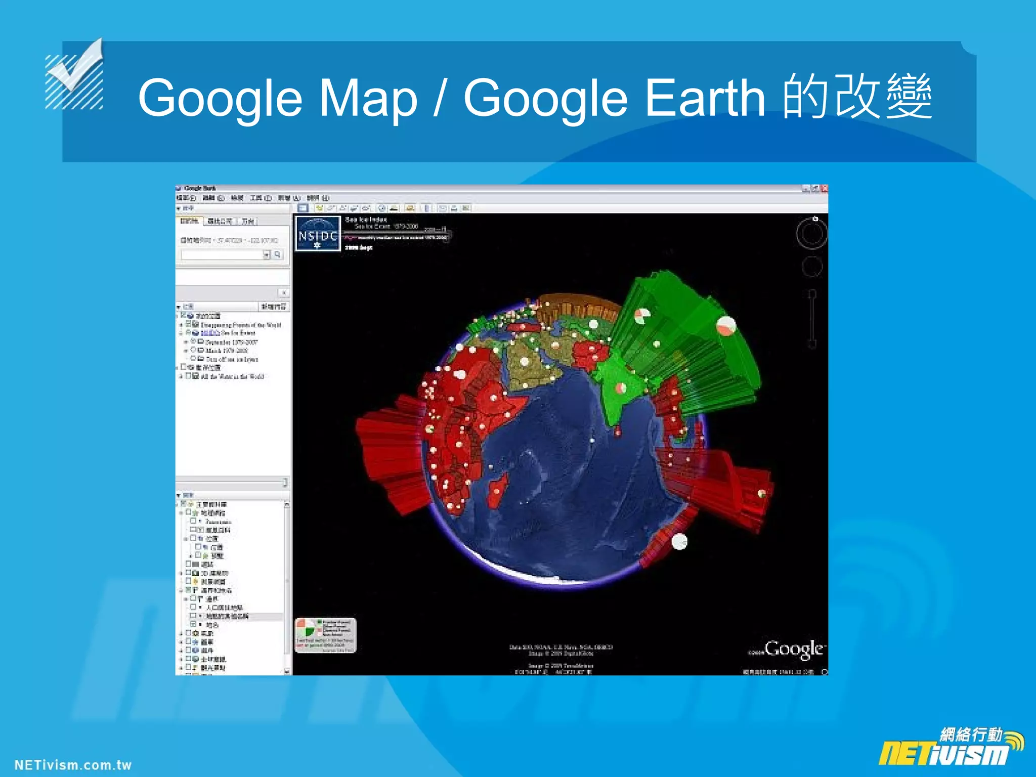Click inside the search text field
Screen dimensions: 1036x777
222,254
